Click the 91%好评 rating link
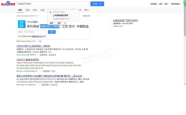This screenshot has width=186, height=115. [54, 85]
